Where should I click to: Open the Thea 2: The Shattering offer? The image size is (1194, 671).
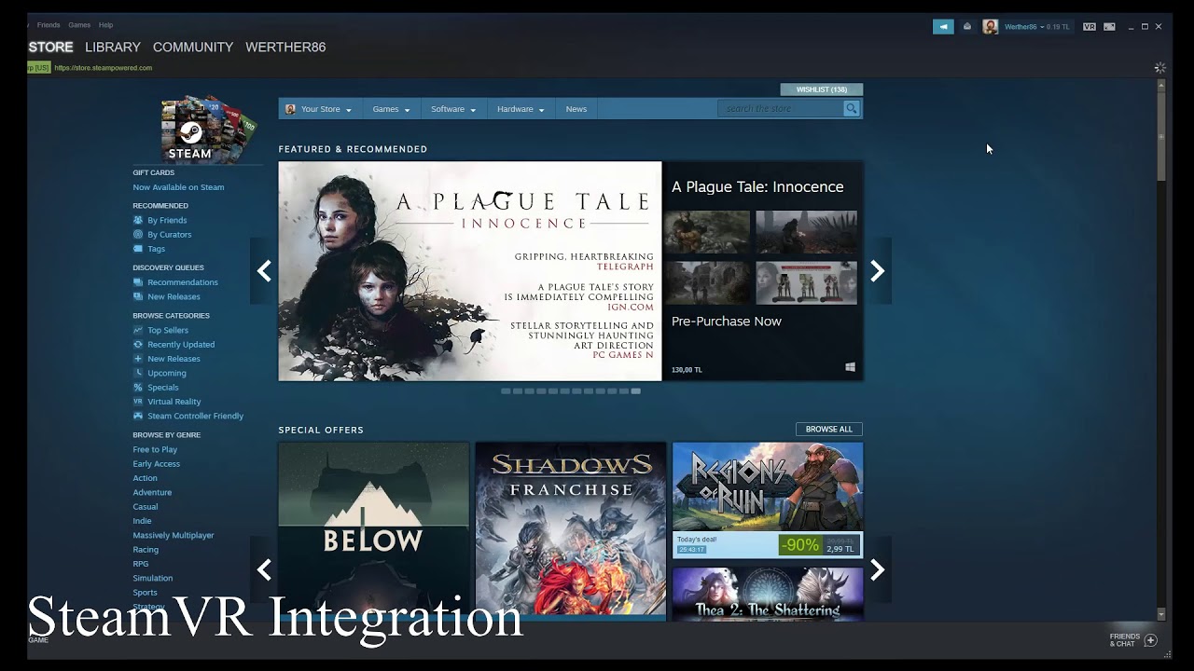[768, 594]
